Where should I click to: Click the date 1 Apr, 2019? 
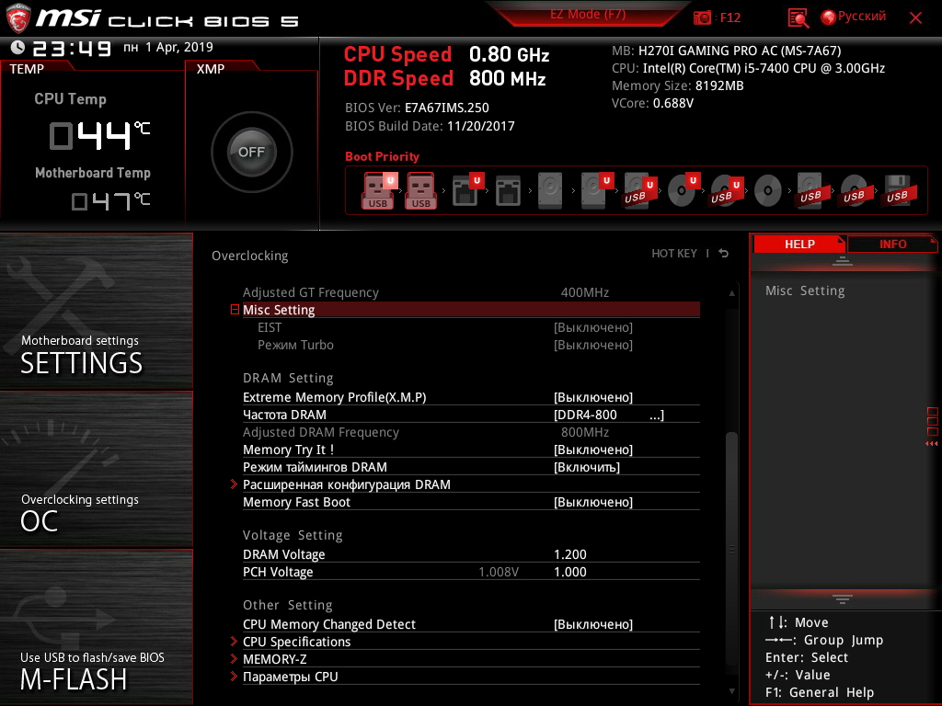pos(179,48)
